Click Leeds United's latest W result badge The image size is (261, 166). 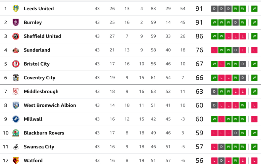pyautogui.click(x=254, y=9)
